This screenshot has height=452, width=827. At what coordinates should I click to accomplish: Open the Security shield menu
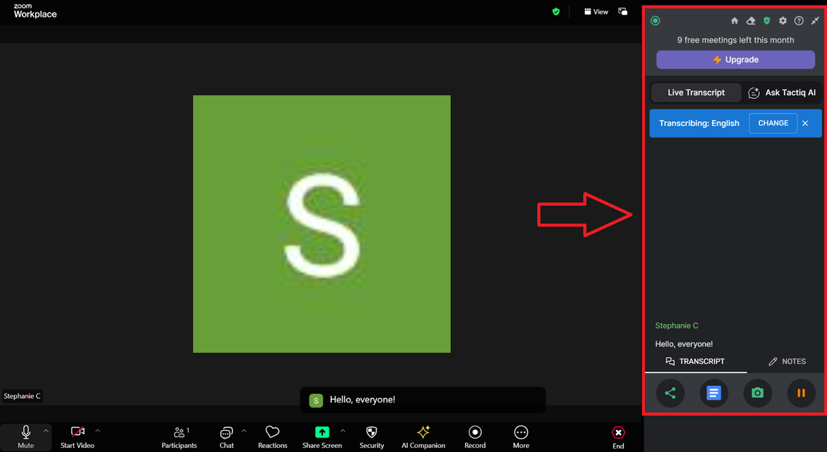[x=371, y=437]
